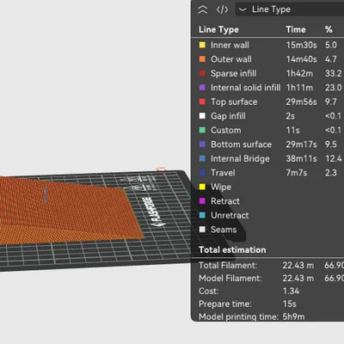This screenshot has width=344, height=344.
Task: Click the 29m56s Top surface time
Action: pos(302,101)
